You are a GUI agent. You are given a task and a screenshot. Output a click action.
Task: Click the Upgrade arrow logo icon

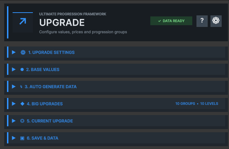23,22
